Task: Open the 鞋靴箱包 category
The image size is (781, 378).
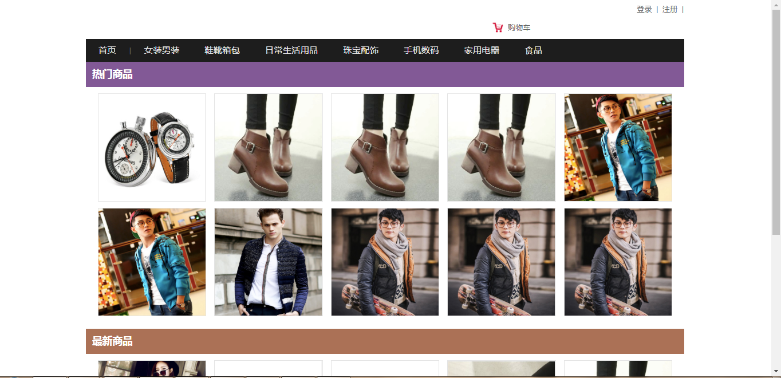Action: (x=222, y=50)
